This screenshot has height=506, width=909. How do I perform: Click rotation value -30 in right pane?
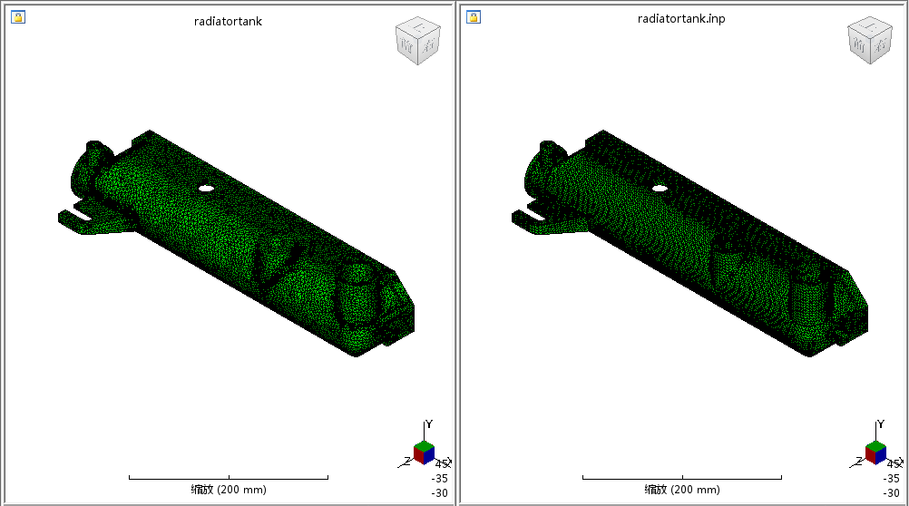coord(891,493)
